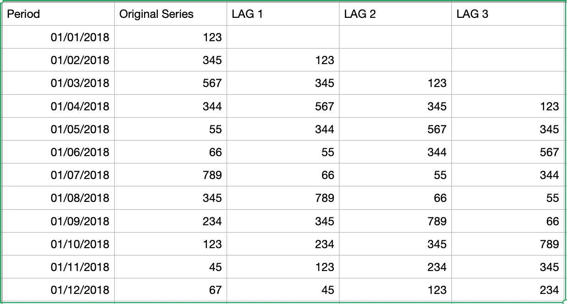Select the 01/12/2018 date cell
Image resolution: width=567 pixels, height=304 pixels.
[x=58, y=290]
